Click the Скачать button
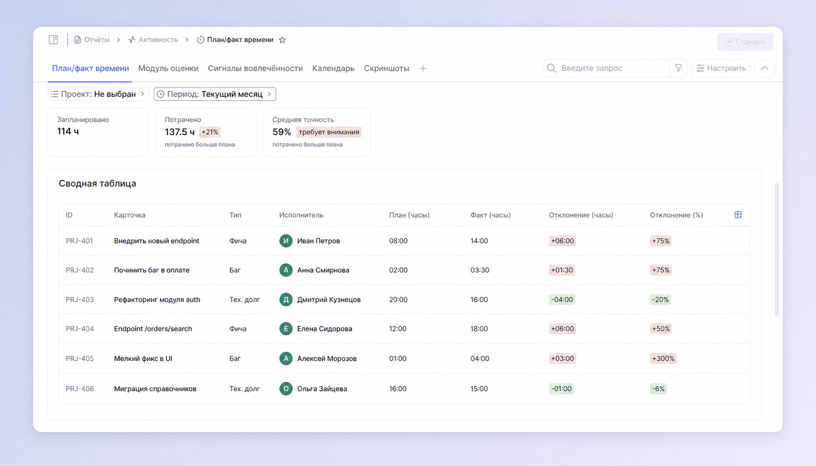This screenshot has height=466, width=816. click(x=745, y=42)
